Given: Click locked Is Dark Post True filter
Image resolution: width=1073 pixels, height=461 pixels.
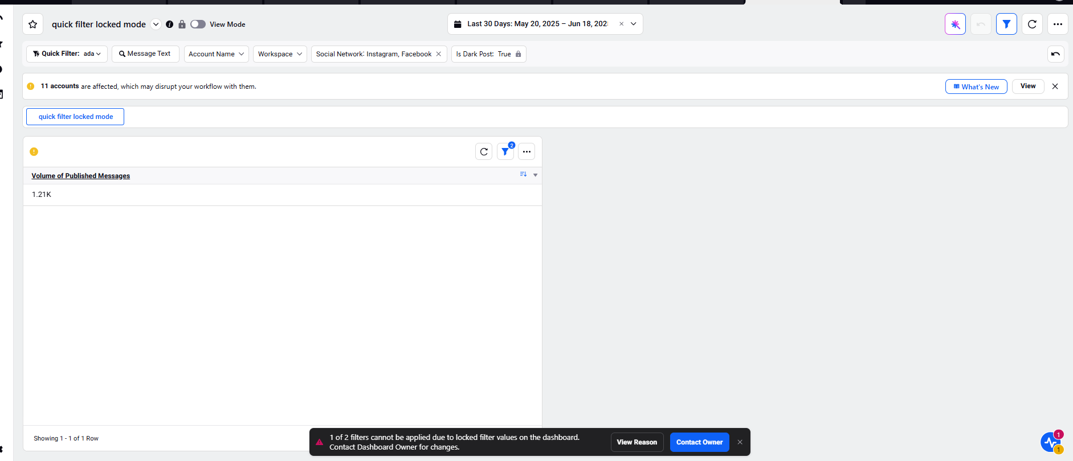Looking at the screenshot, I should 488,54.
